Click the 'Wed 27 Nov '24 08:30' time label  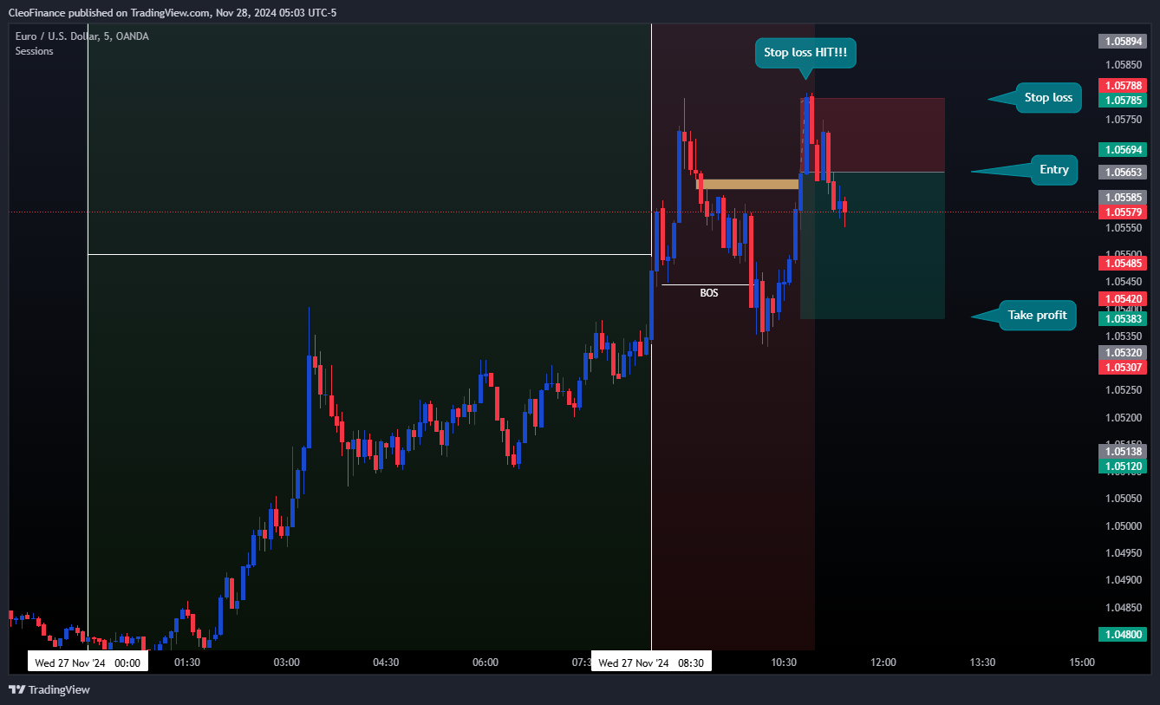click(651, 663)
